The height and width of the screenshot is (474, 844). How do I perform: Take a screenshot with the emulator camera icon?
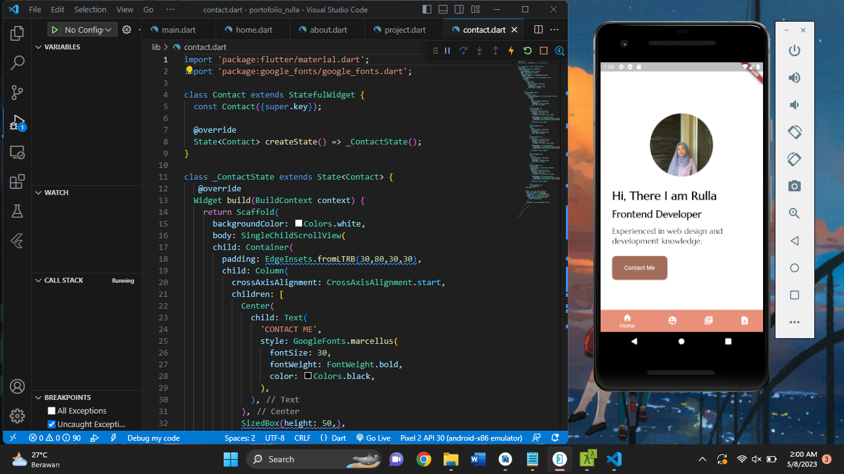pyautogui.click(x=795, y=186)
